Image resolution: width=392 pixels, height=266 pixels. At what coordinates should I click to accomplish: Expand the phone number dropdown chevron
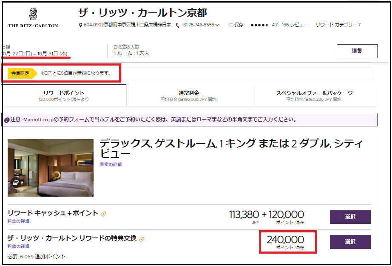217,25
